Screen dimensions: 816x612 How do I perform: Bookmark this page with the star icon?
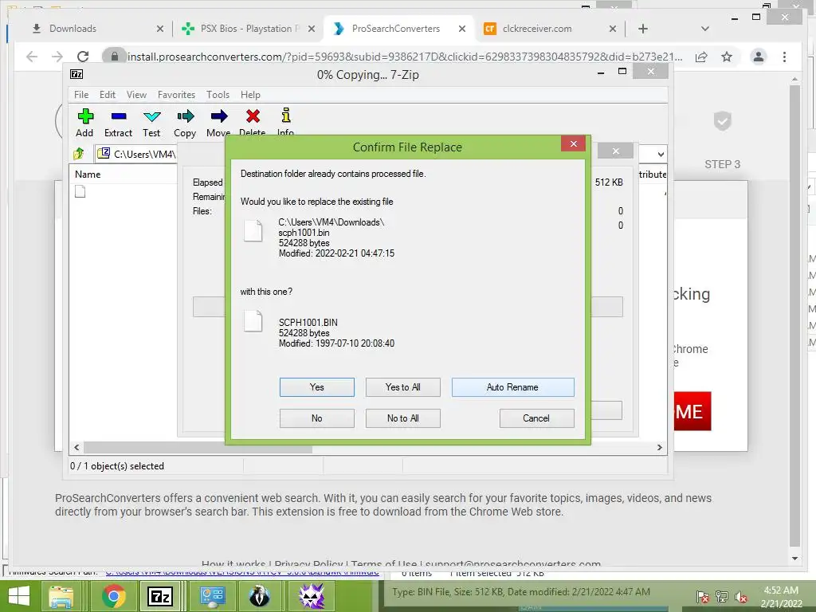coord(727,57)
